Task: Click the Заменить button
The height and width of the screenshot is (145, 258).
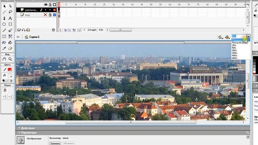Action: pos(55,143)
